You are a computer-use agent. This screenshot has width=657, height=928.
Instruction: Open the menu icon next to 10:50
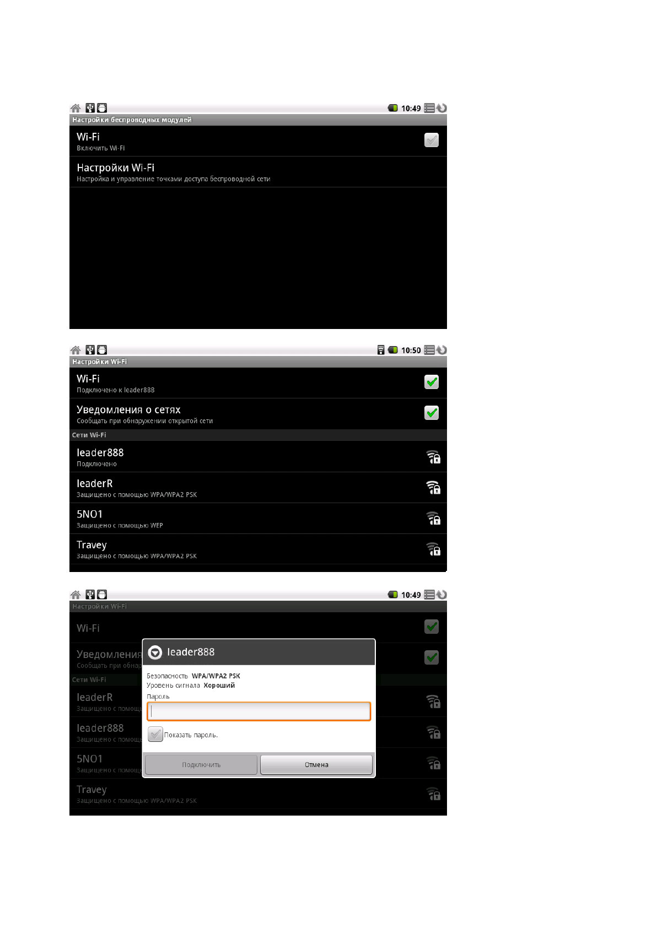[429, 350]
